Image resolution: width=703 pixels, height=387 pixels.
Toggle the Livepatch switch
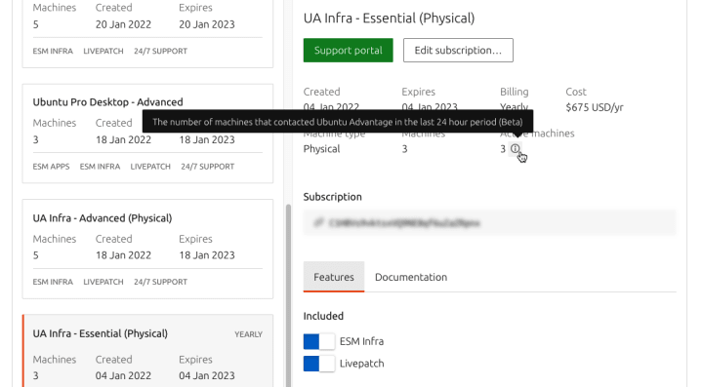(318, 364)
